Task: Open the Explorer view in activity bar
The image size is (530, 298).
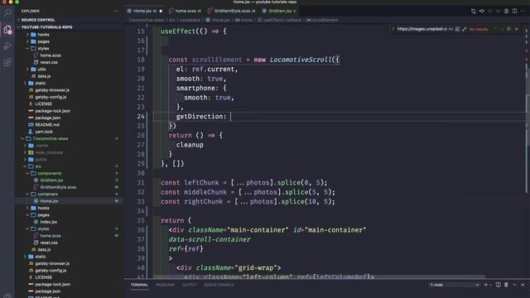Action: 7,30
